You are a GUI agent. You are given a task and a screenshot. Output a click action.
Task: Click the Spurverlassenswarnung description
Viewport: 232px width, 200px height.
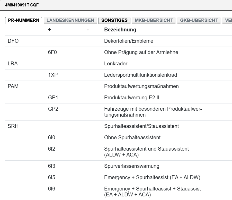pos(132,166)
